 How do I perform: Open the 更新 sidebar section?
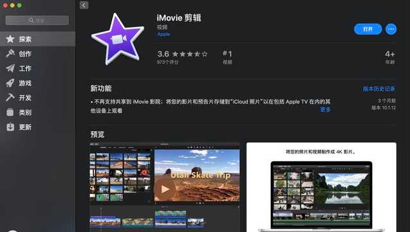pyautogui.click(x=37, y=127)
